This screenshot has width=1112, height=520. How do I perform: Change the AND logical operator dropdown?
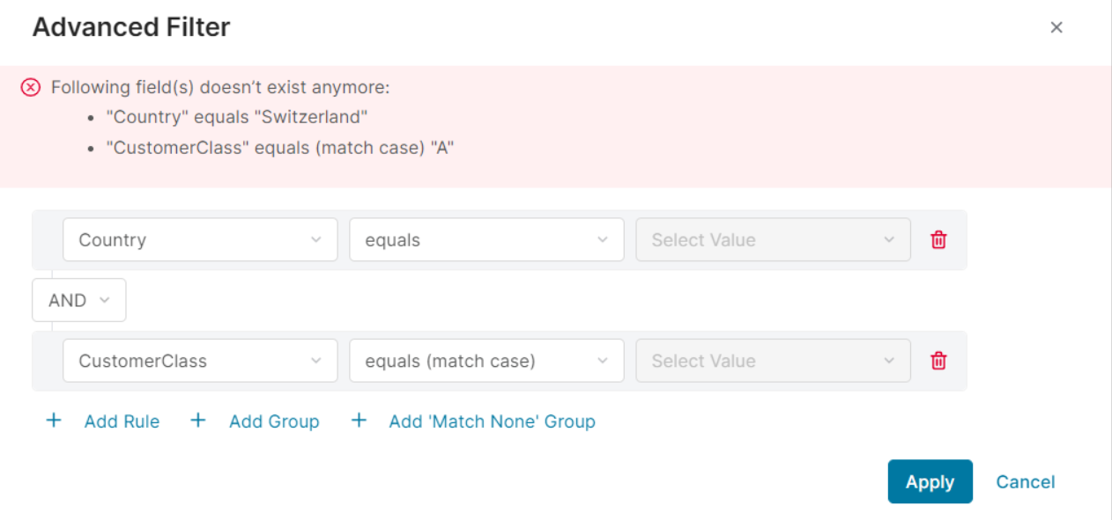79,300
